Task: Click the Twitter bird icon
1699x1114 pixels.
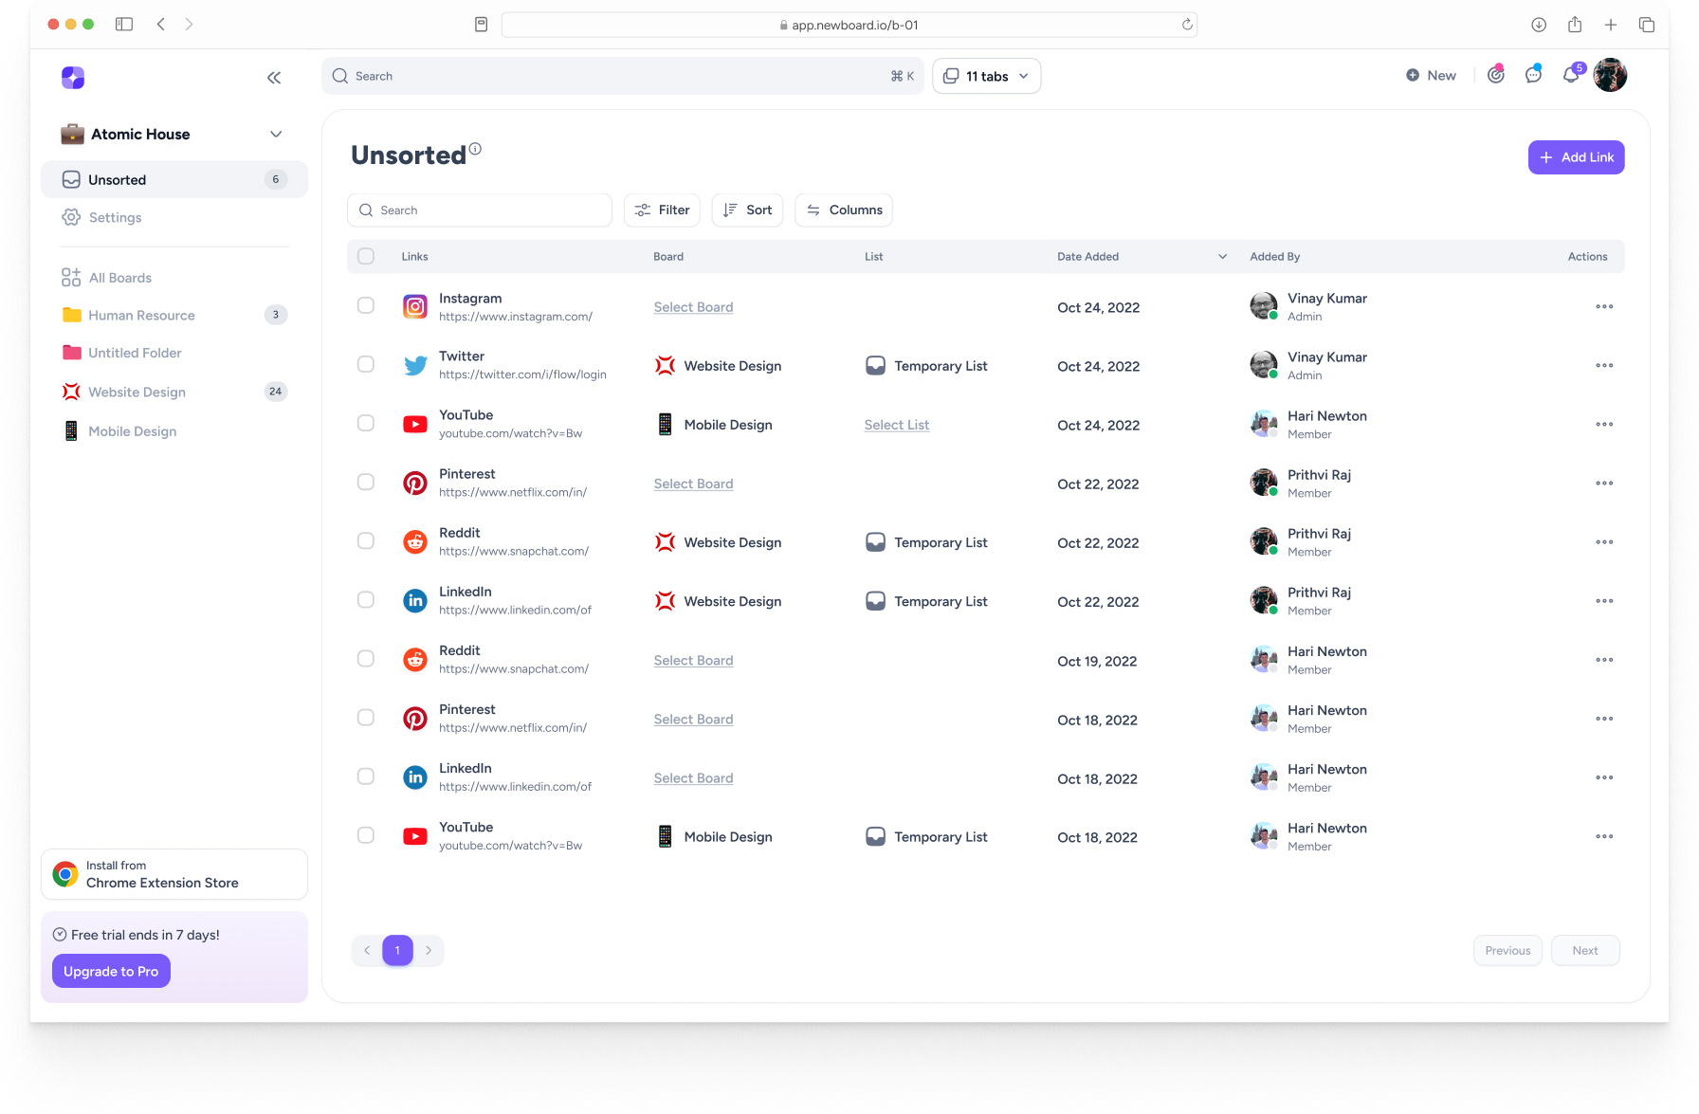Action: coord(414,365)
